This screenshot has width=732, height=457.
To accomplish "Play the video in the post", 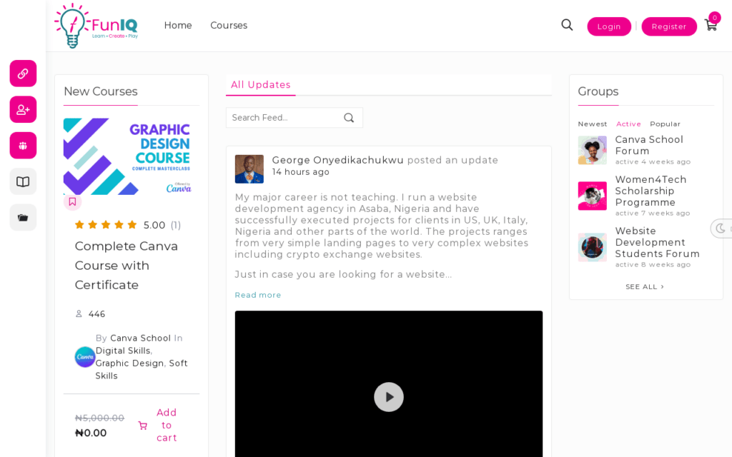I will point(388,397).
